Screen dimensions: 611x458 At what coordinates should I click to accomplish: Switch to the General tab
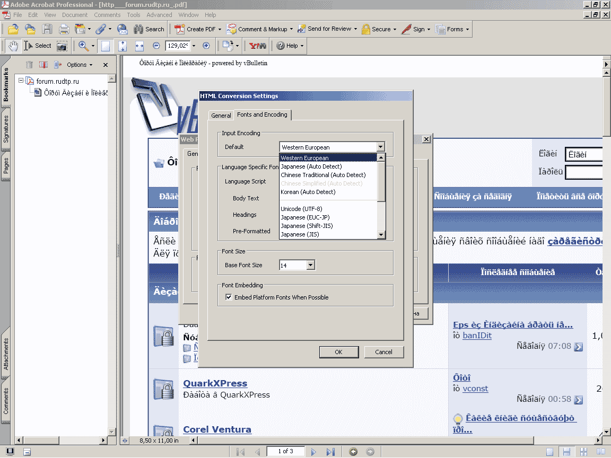coord(221,115)
